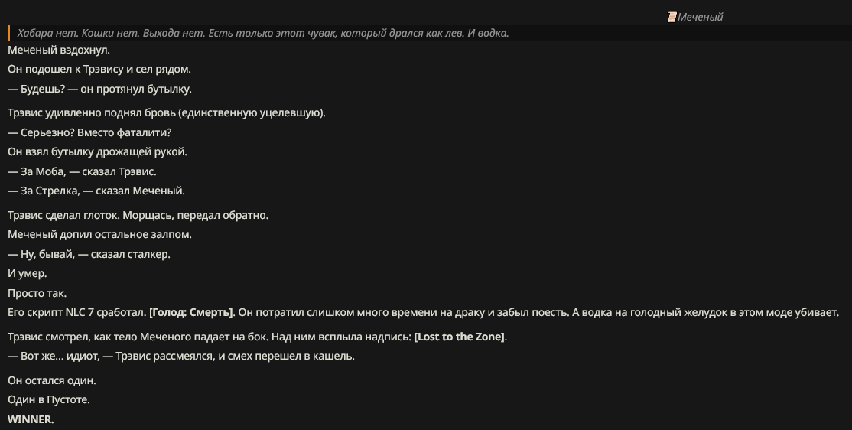
Task: Click the line — Будешь? — он протянул бутылку
Action: click(x=99, y=90)
